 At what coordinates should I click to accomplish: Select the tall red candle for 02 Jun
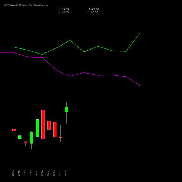[43, 124]
